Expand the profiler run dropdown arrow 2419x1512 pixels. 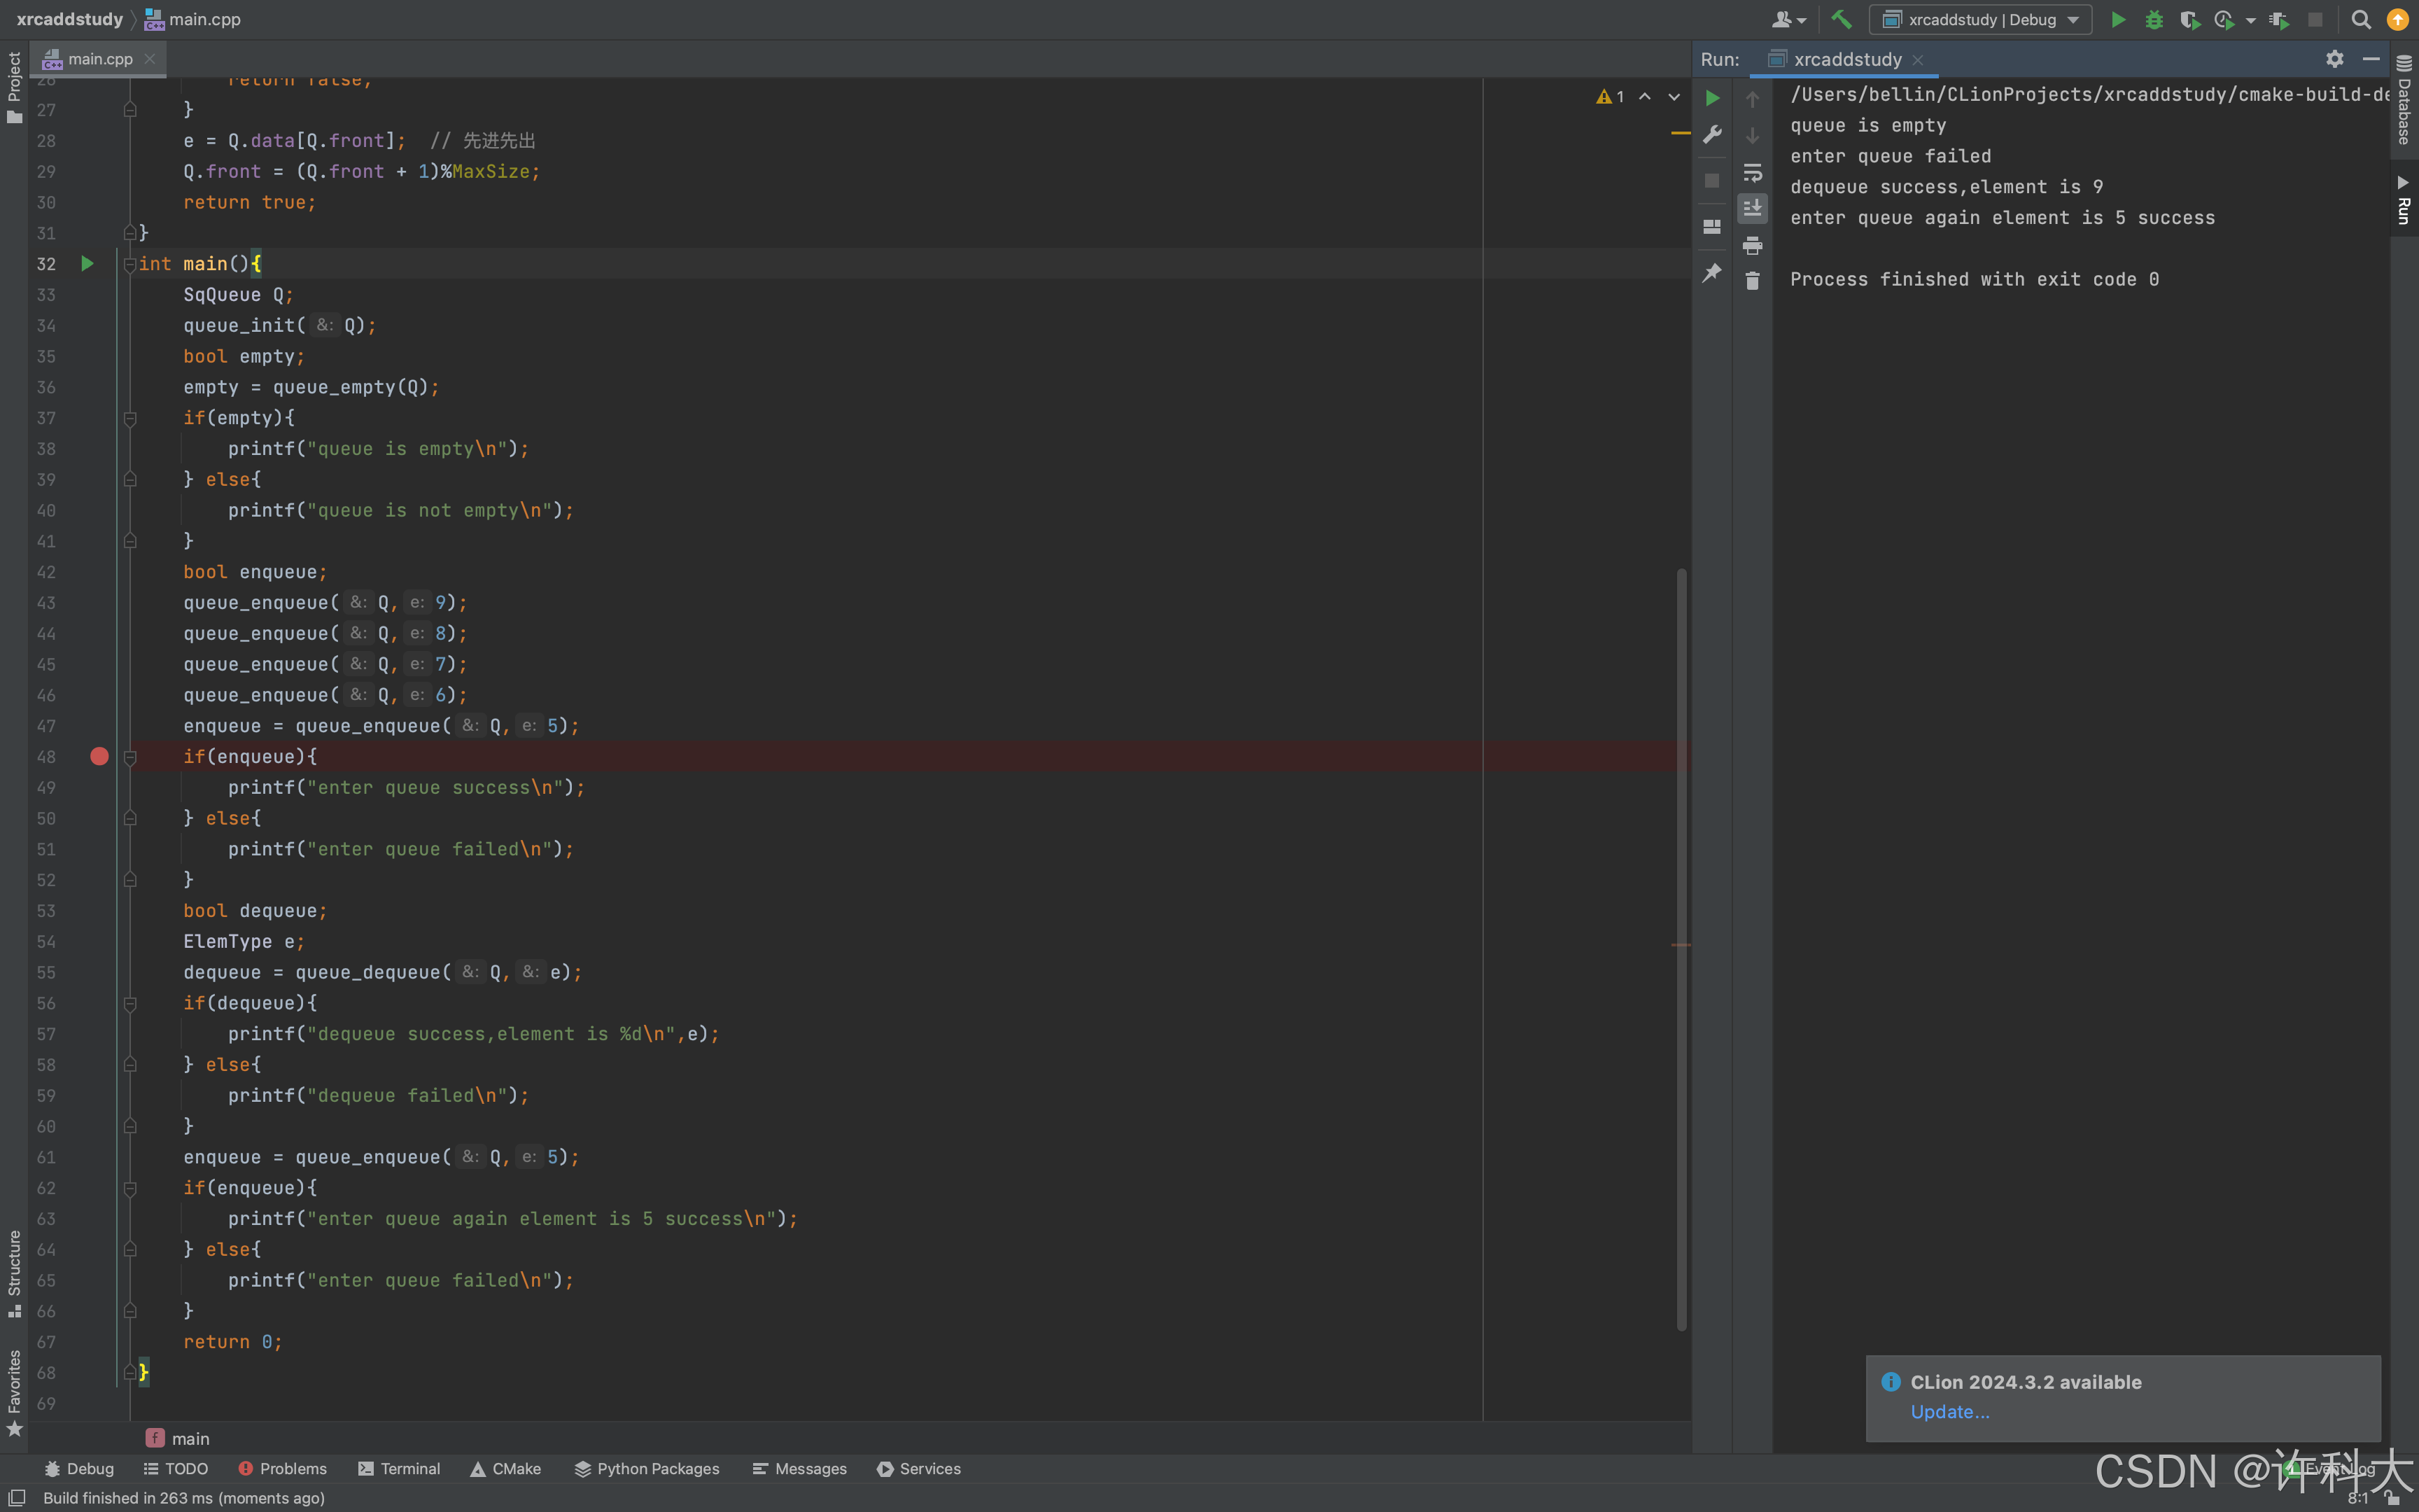click(2251, 19)
